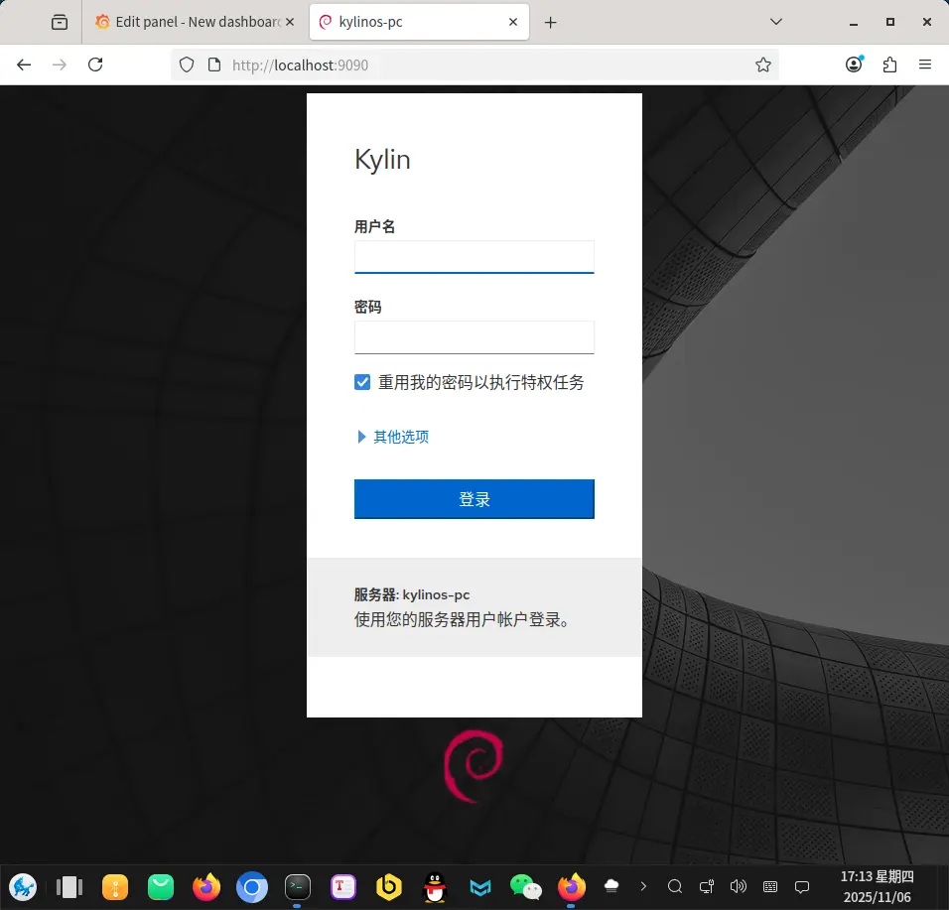949x910 pixels.
Task: Open the Firefox hamburger menu
Action: (x=925, y=65)
